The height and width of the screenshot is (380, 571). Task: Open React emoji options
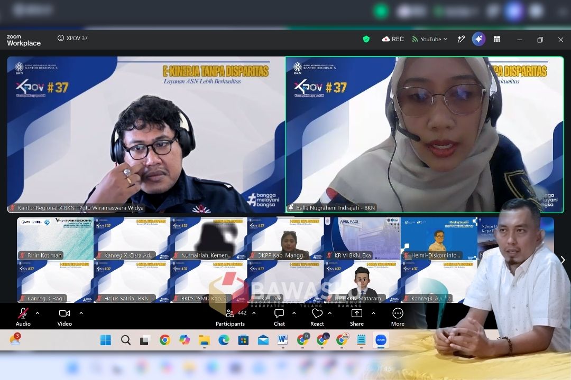coord(317,317)
